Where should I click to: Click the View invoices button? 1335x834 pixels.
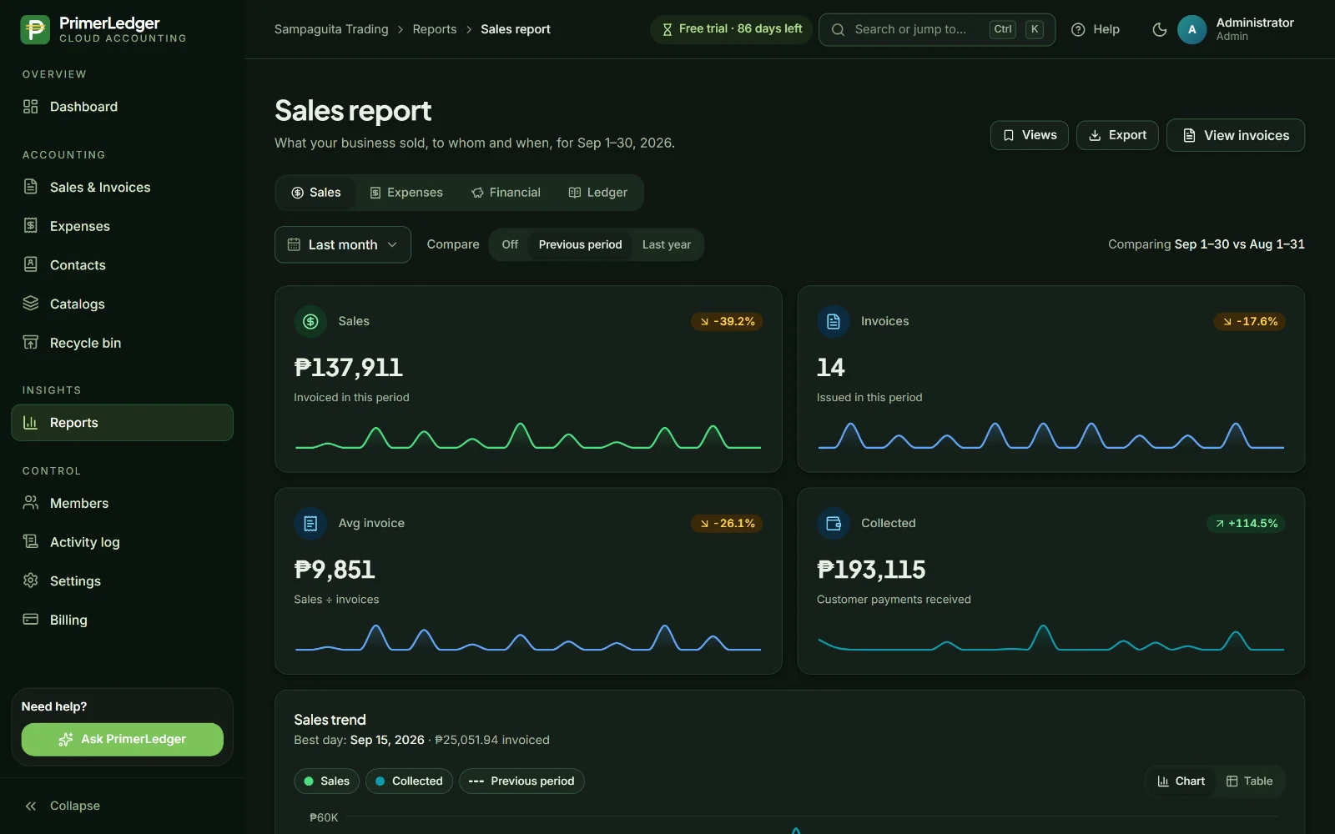[1236, 135]
